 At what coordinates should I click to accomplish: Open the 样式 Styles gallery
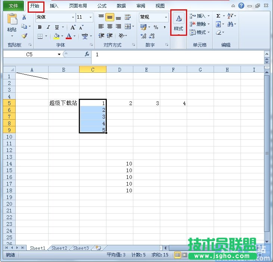tap(179, 23)
